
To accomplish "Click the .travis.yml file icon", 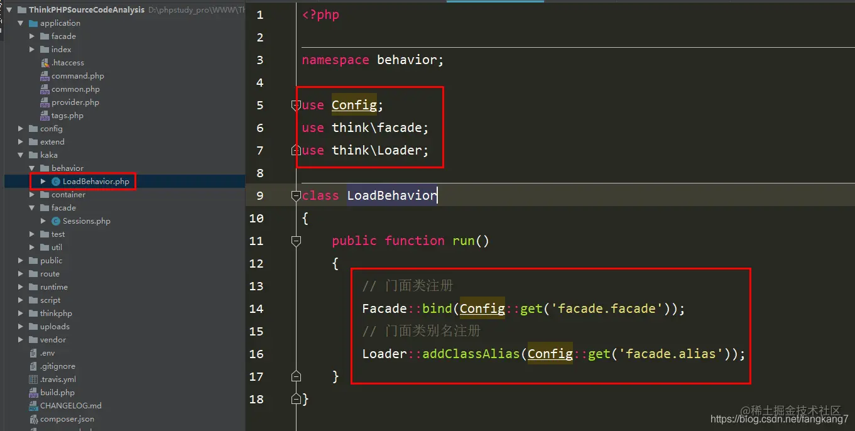I will pyautogui.click(x=33, y=379).
